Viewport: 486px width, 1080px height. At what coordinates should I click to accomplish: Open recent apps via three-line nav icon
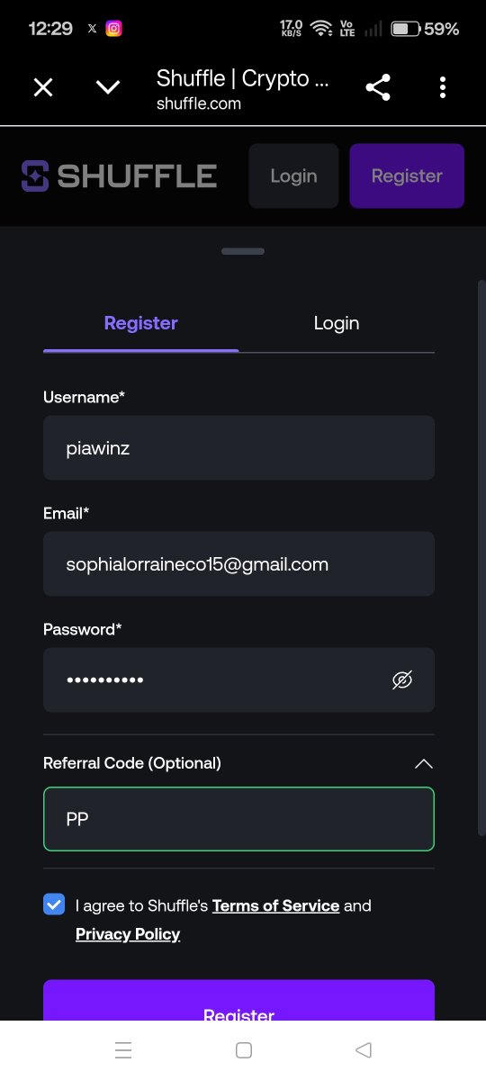124,1049
